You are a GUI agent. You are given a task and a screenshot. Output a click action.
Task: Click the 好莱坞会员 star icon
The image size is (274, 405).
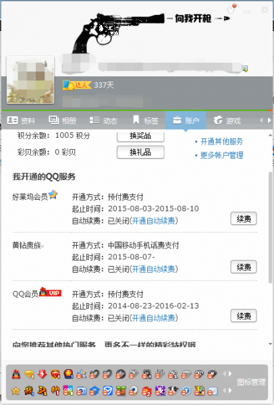coord(53,194)
